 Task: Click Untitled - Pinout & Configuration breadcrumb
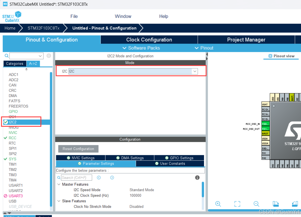[x=104, y=28]
